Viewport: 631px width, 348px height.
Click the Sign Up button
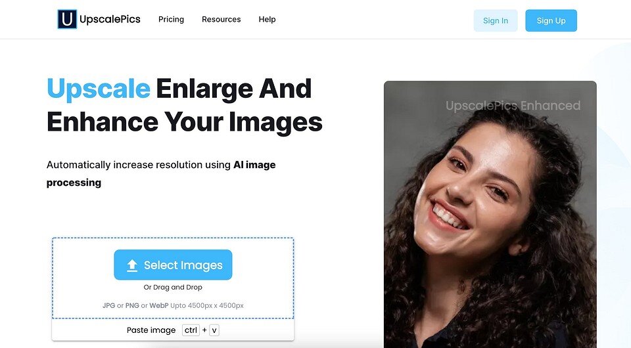click(x=551, y=20)
